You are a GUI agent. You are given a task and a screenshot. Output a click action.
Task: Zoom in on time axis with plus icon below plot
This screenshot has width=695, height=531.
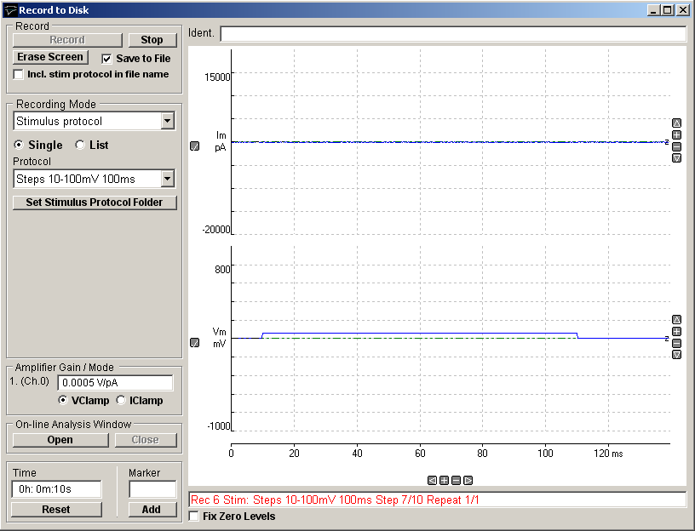click(x=444, y=479)
